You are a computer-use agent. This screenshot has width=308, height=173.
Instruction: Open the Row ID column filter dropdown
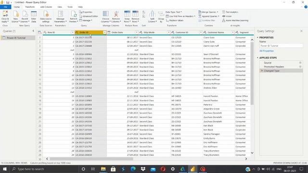pyautogui.click(x=73, y=32)
